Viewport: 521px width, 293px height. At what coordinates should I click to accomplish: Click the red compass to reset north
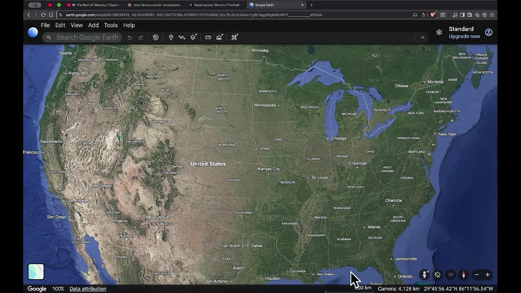click(x=464, y=275)
